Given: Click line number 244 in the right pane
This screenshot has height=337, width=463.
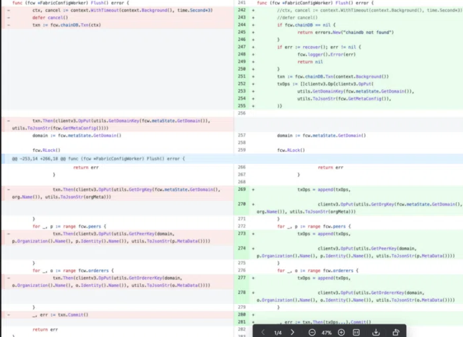Looking at the screenshot, I should (x=242, y=25).
